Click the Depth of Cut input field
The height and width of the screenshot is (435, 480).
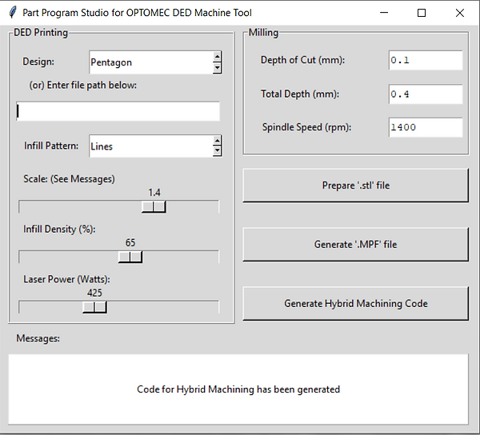point(426,60)
